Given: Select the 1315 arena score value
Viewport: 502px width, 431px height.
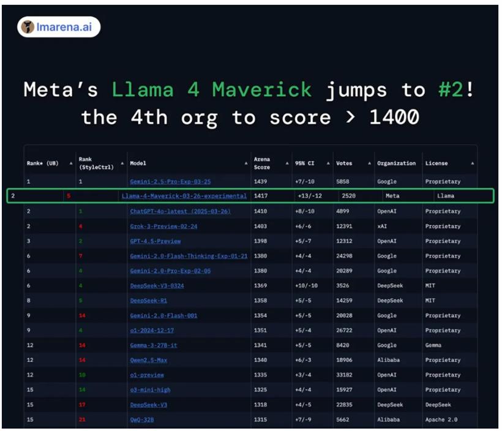Looking at the screenshot, I should (x=260, y=419).
